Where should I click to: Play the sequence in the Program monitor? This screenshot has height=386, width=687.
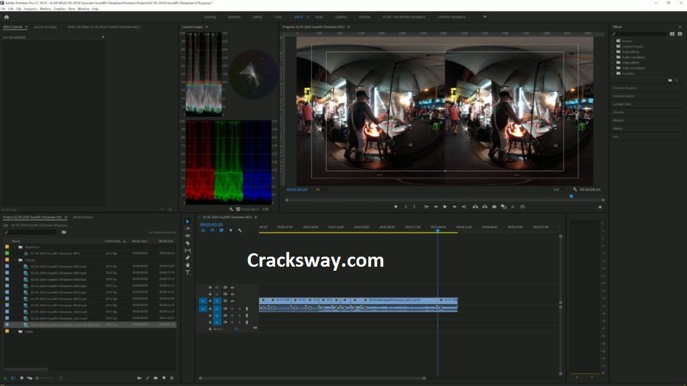445,206
